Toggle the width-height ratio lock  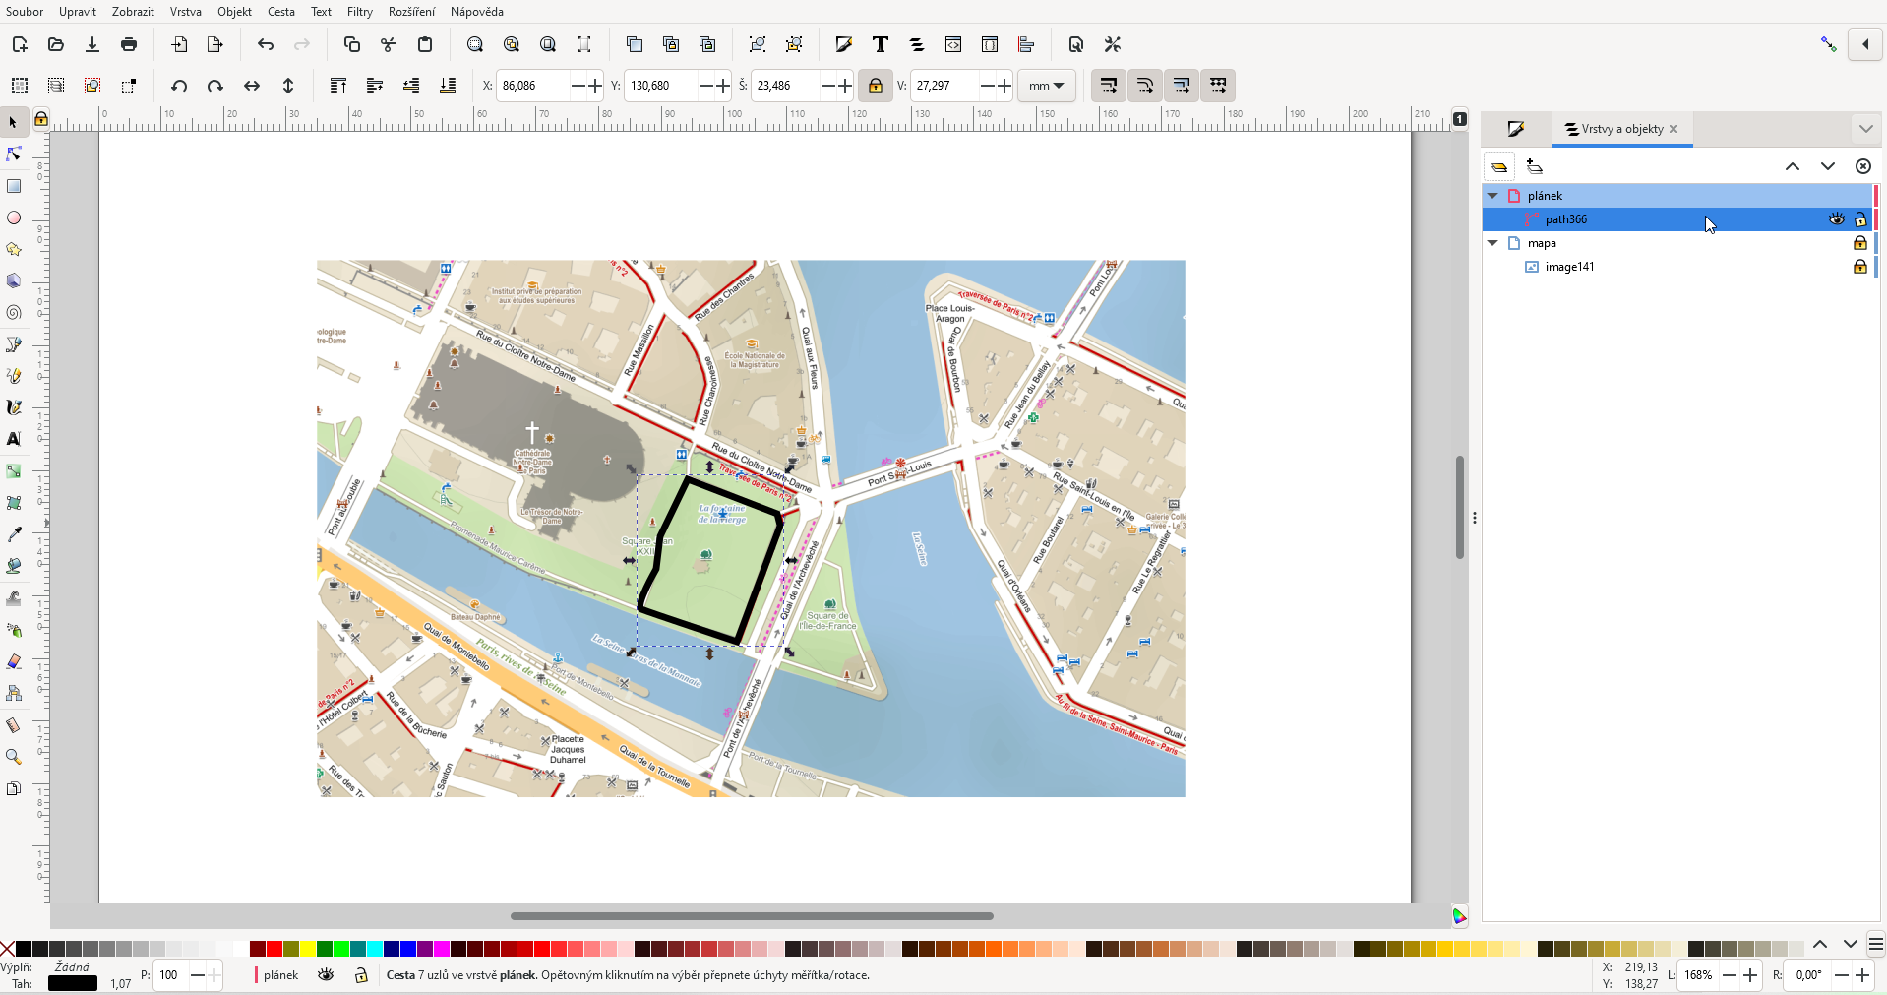point(875,86)
